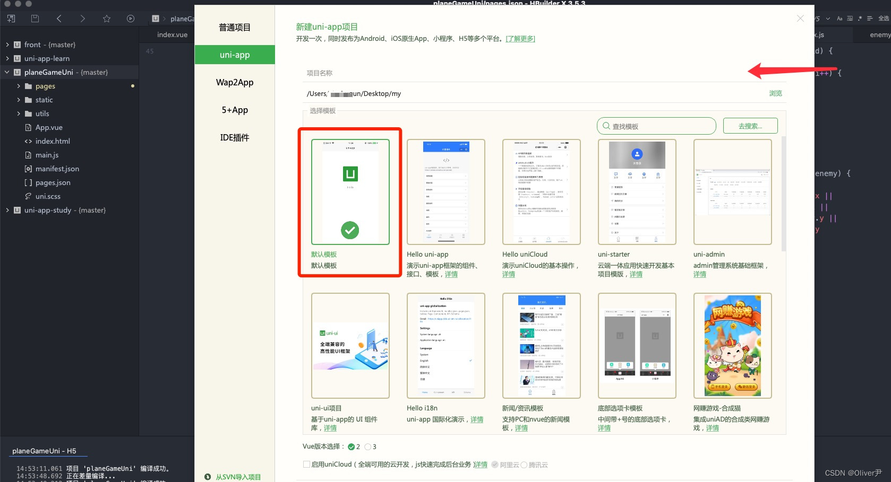
Task: Click the uni-app-learn project icon
Action: [x=17, y=58]
